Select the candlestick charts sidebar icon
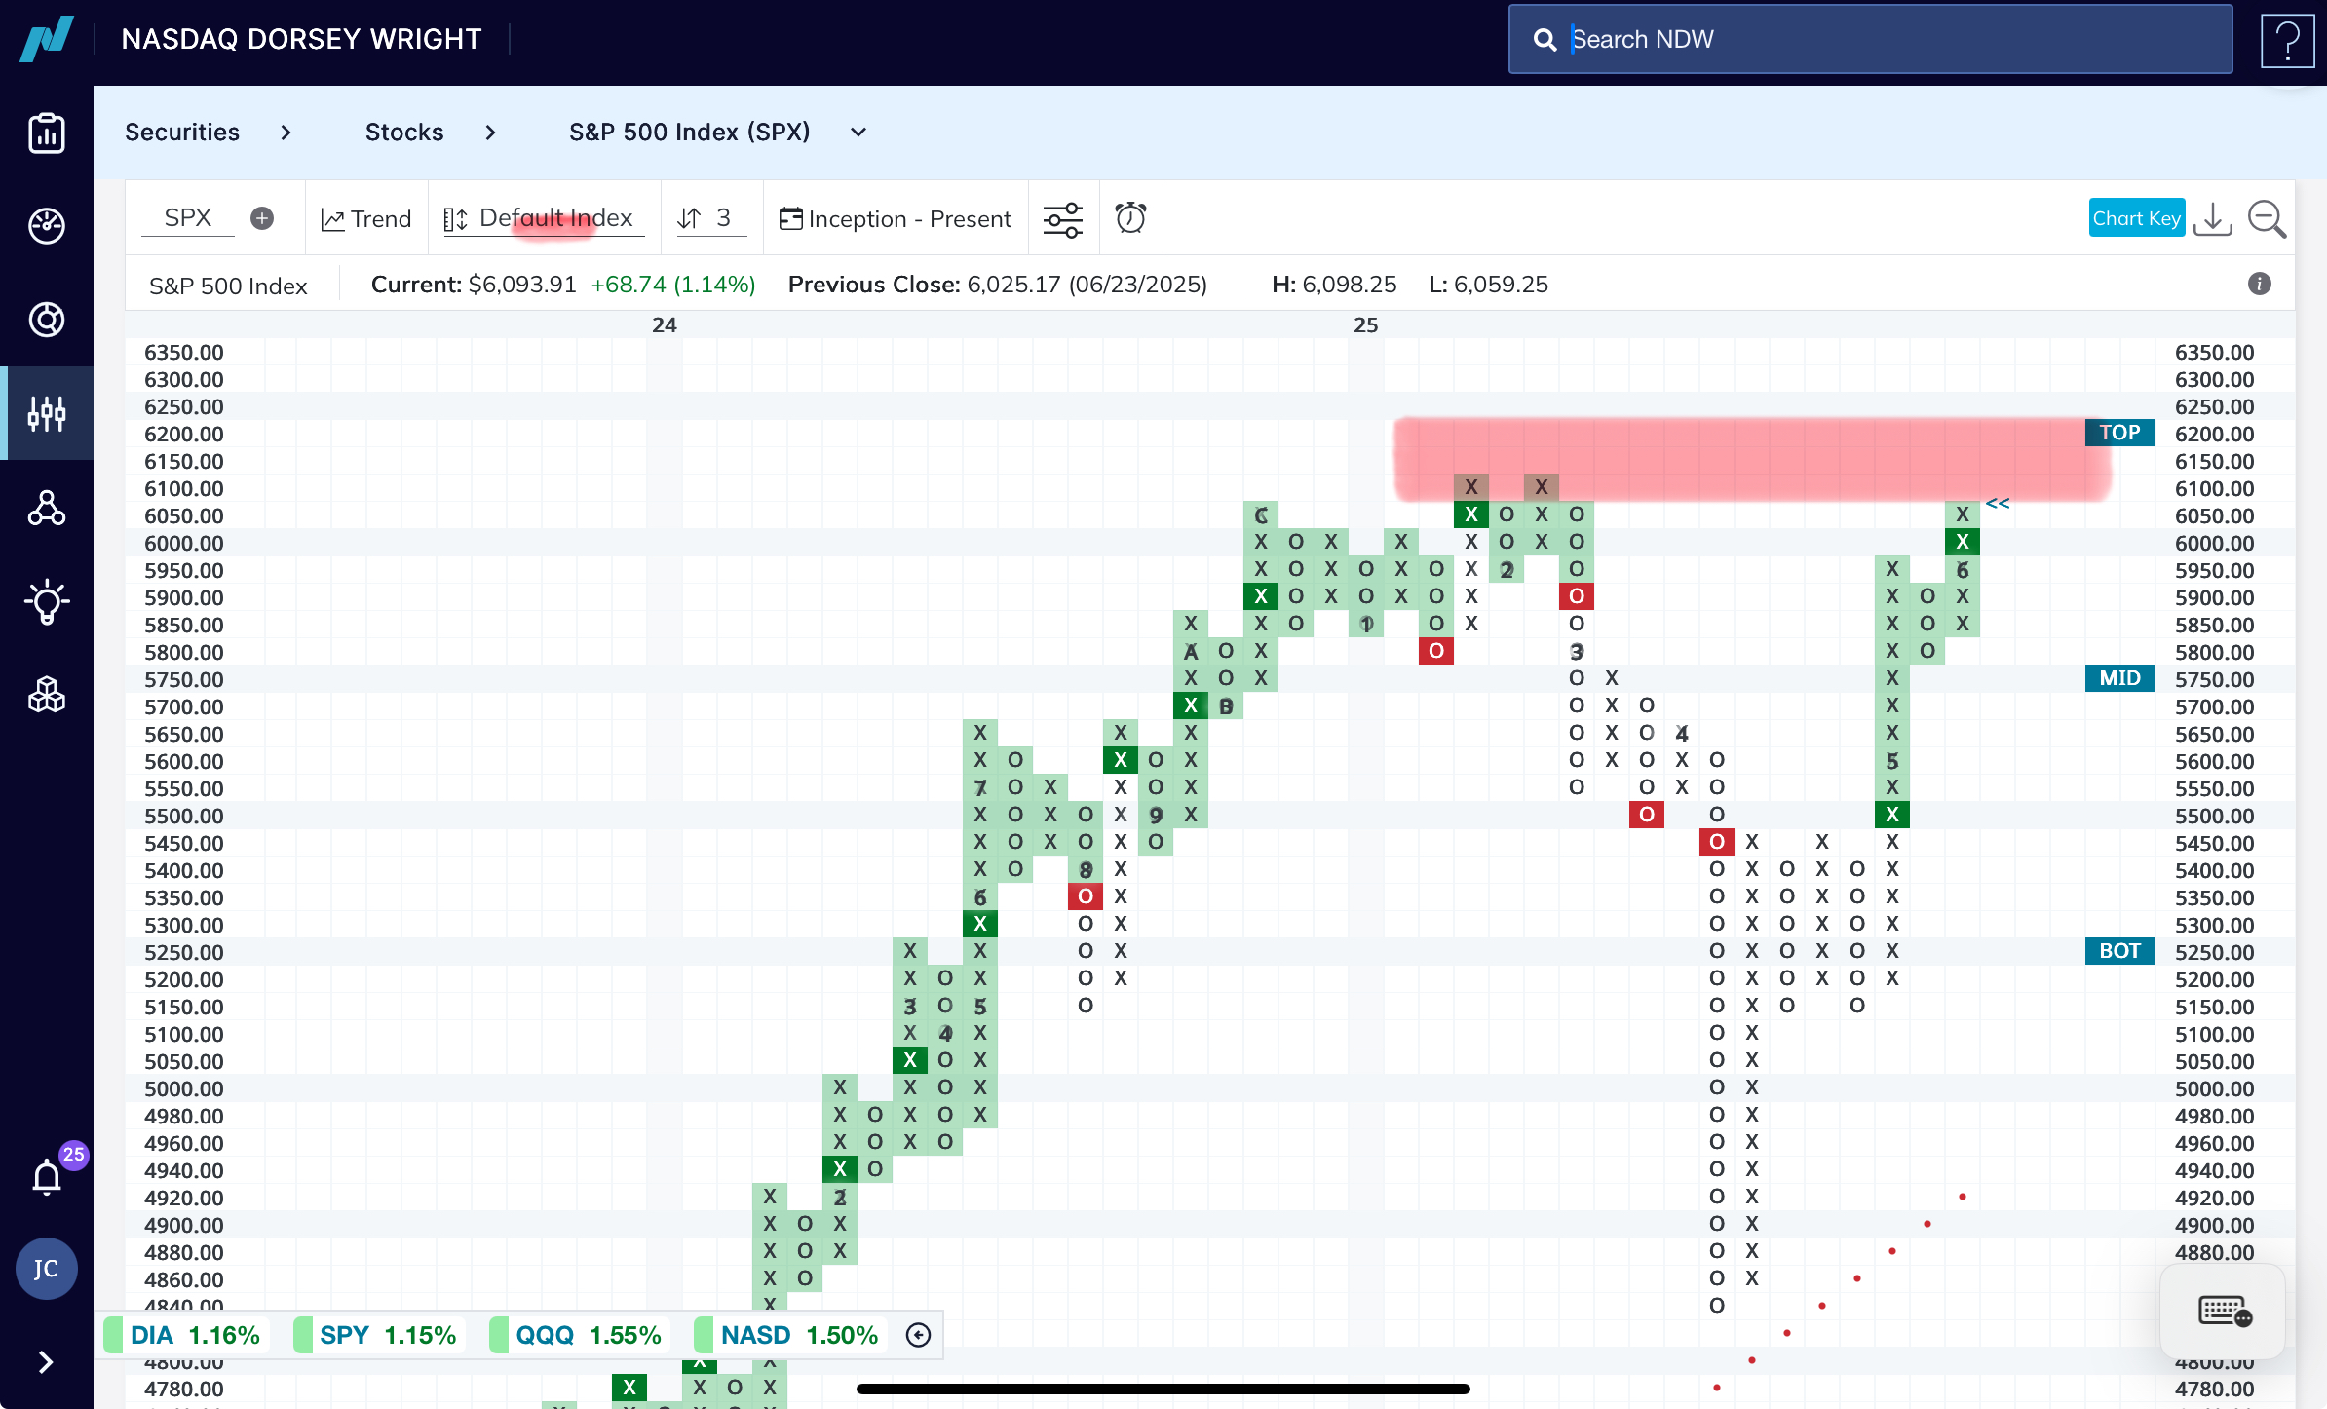The image size is (2327, 1409). point(47,414)
